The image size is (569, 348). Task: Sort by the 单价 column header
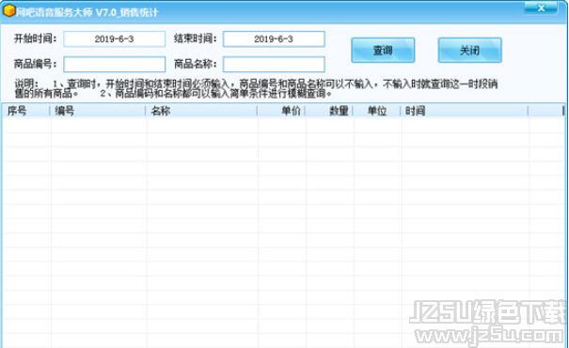pyautogui.click(x=281, y=111)
